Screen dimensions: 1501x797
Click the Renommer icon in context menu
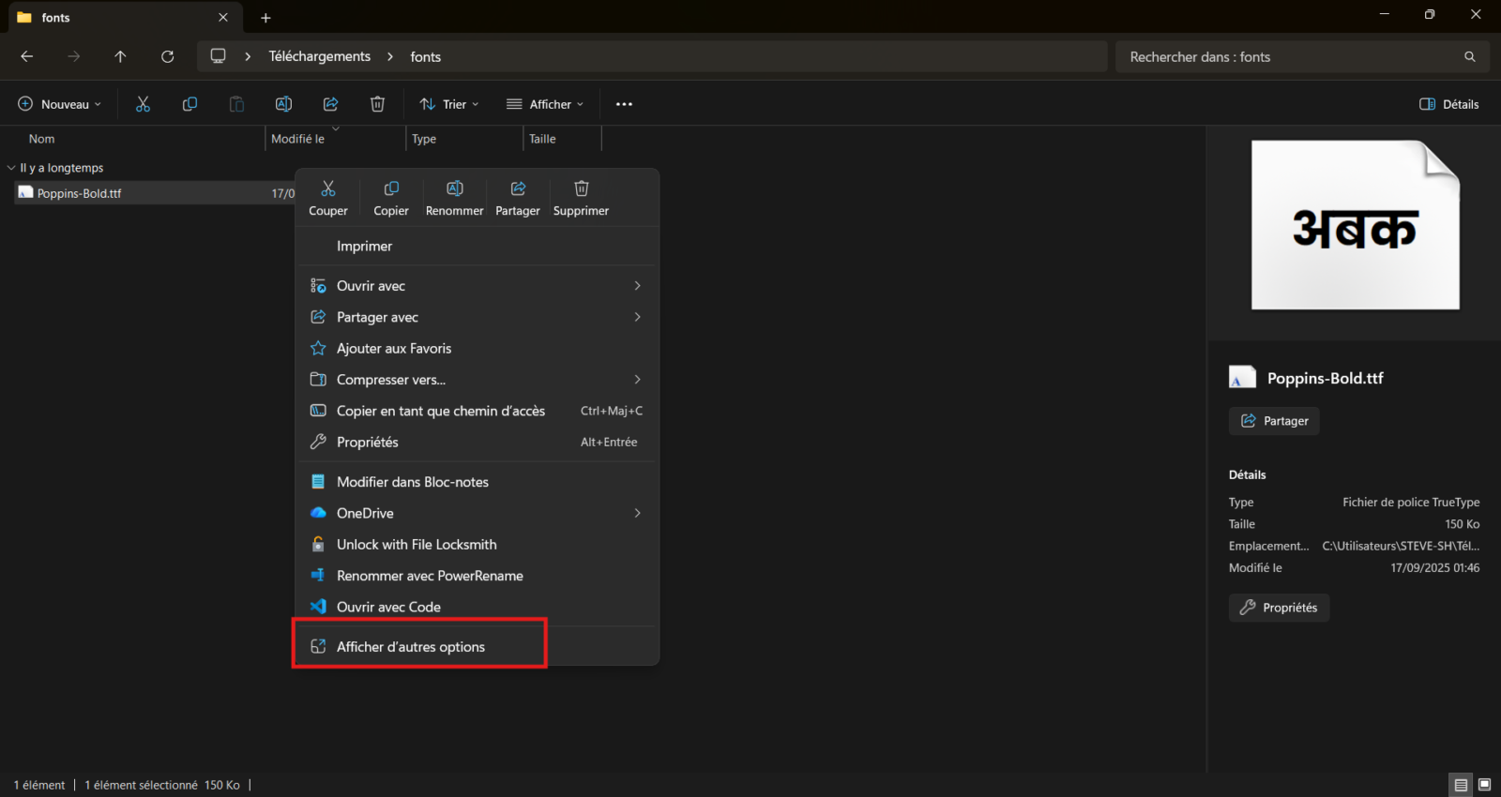pos(455,188)
